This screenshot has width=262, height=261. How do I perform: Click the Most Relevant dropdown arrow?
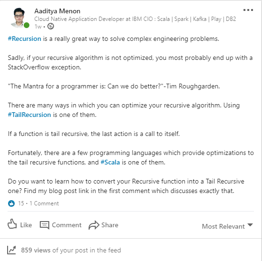pyautogui.click(x=250, y=225)
